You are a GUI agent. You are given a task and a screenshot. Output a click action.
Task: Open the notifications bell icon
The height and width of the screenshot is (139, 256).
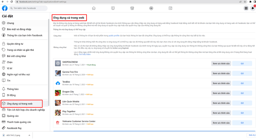click(x=253, y=8)
